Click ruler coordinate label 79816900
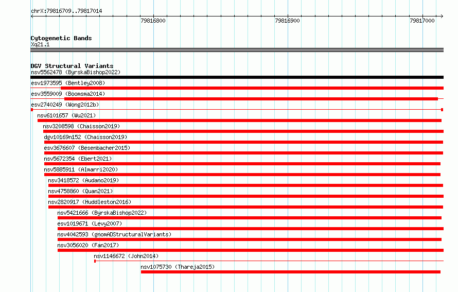The image size is (458, 292). pyautogui.click(x=288, y=21)
